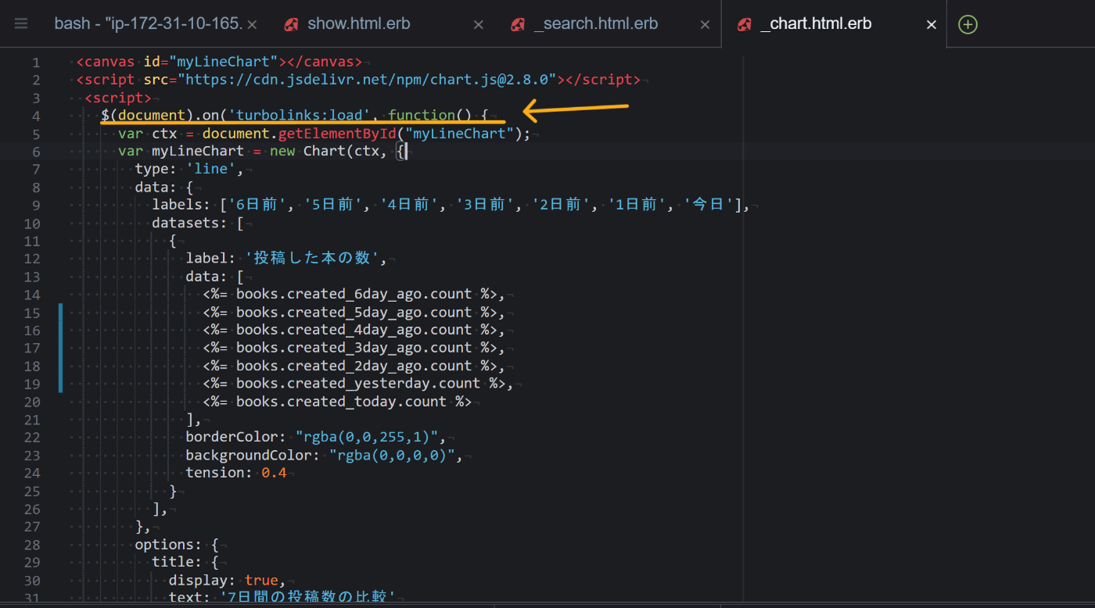Click books.created_2day_ago.count
Image resolution: width=1095 pixels, height=608 pixels.
[x=354, y=367]
